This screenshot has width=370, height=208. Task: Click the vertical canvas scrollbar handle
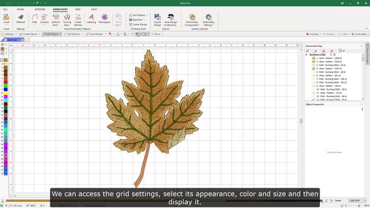tap(301, 121)
